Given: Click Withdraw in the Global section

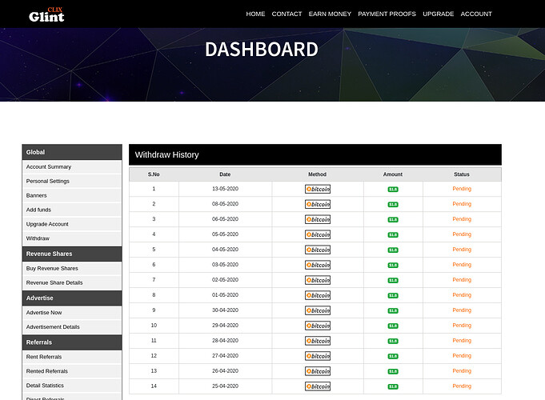Looking at the screenshot, I should click(38, 238).
